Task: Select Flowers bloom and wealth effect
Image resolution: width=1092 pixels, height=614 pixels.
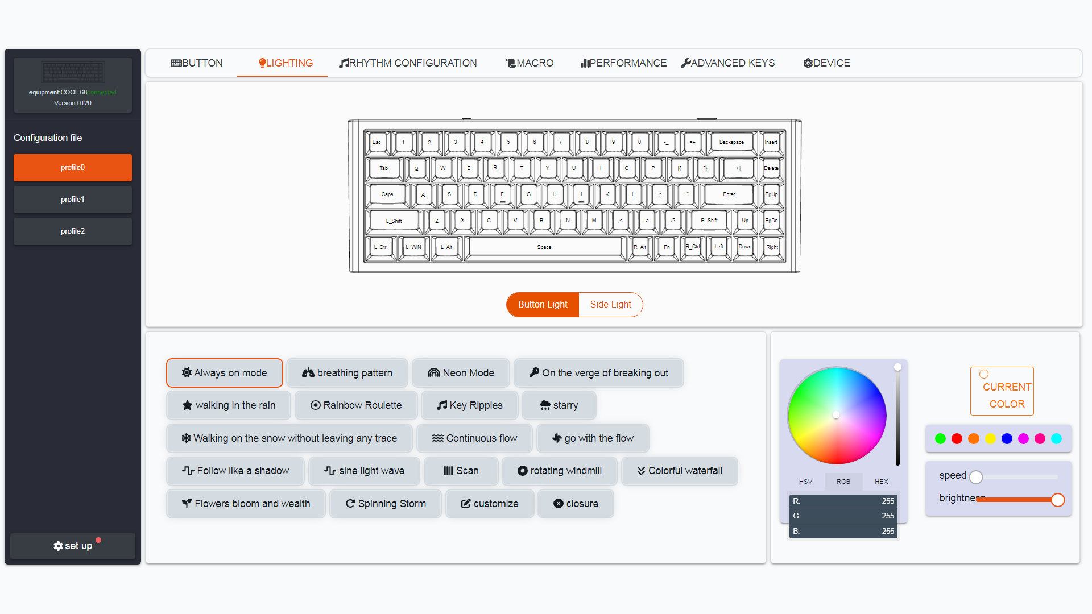Action: coord(246,504)
